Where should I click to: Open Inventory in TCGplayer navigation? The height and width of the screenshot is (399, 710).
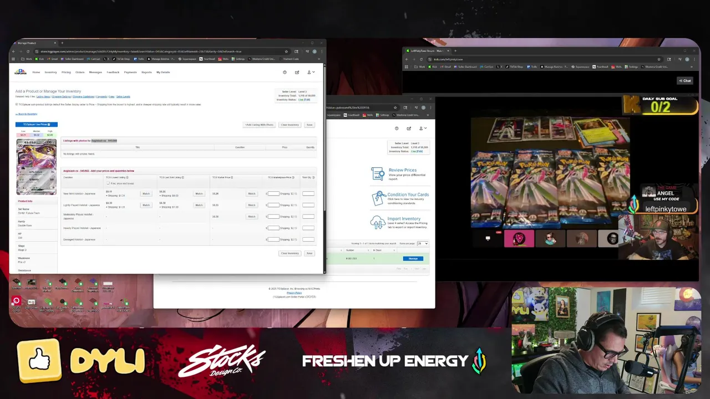[50, 72]
